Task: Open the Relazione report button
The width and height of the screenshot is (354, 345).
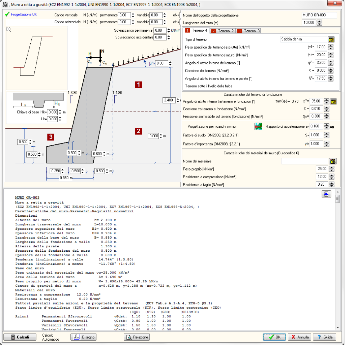Action: (137, 337)
